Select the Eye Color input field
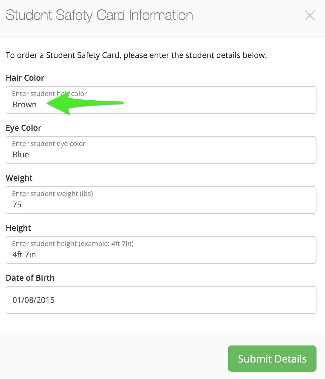Viewport: 325px width, 379px height. (161, 150)
